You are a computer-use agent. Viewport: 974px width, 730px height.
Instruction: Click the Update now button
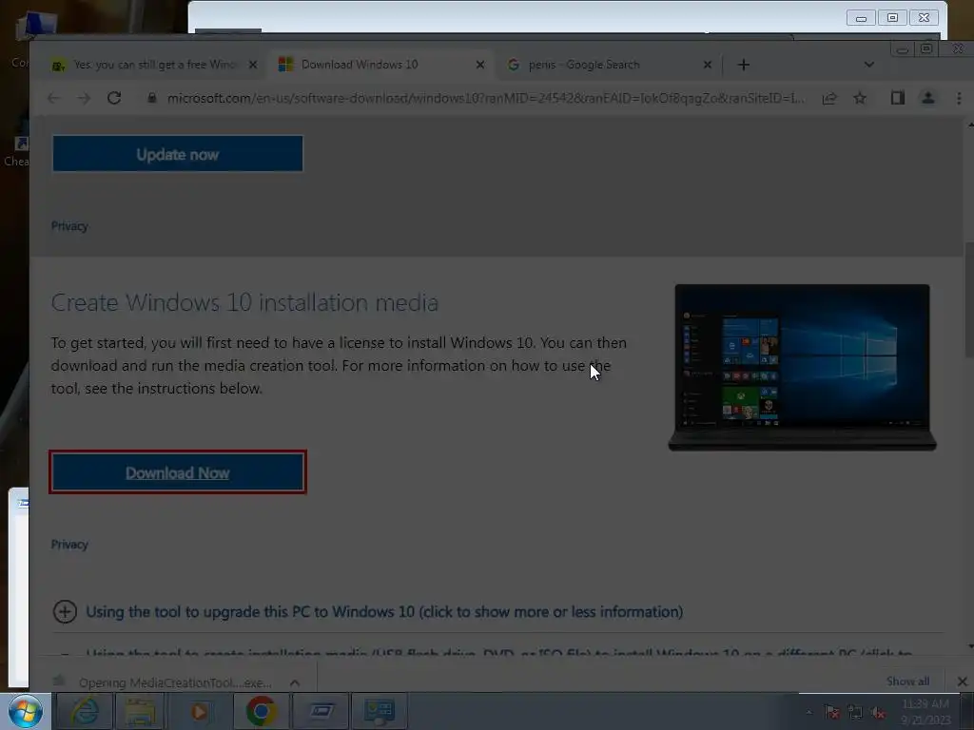click(x=178, y=154)
